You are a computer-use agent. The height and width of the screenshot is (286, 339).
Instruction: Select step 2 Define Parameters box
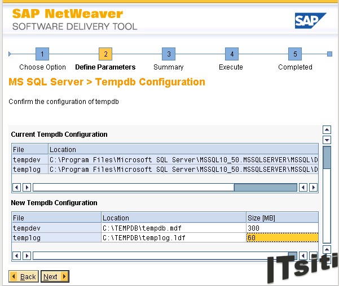tap(105, 54)
